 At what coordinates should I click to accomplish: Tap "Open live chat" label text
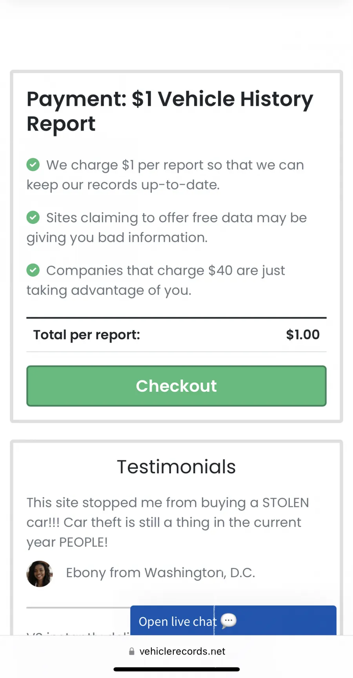pos(178,622)
